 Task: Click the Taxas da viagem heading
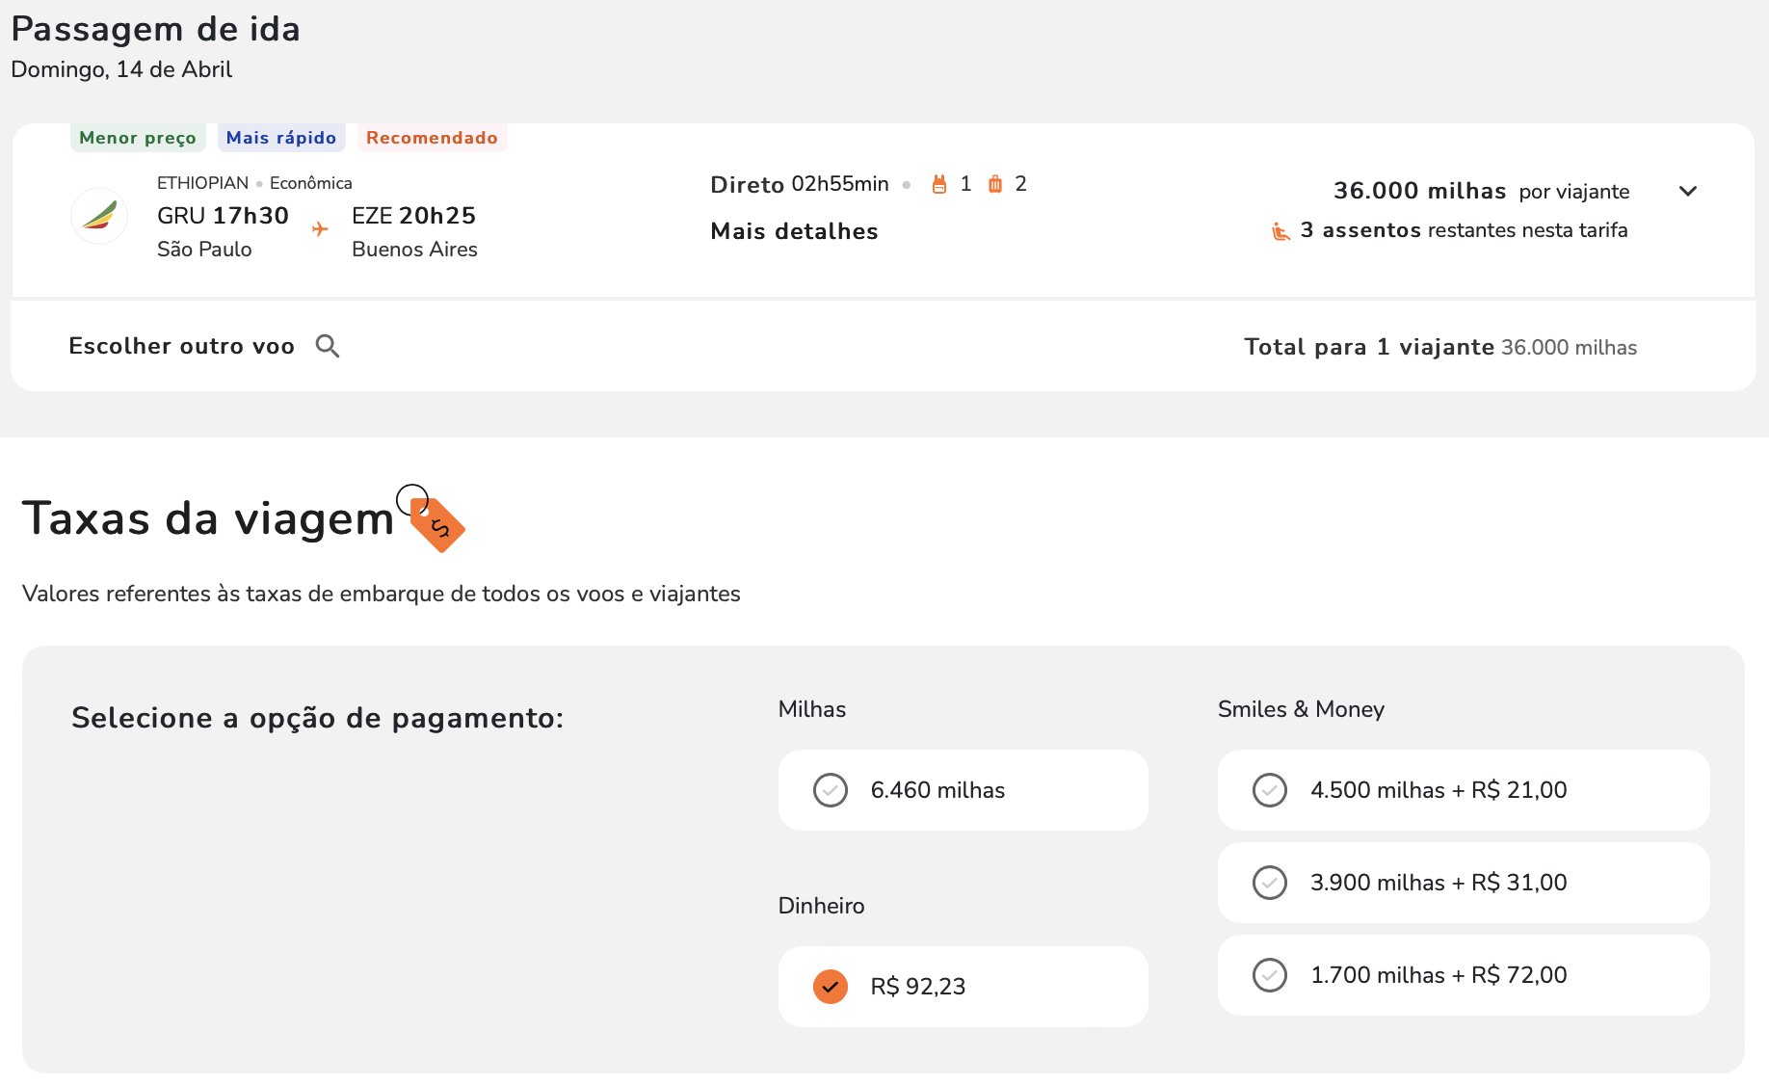(208, 518)
